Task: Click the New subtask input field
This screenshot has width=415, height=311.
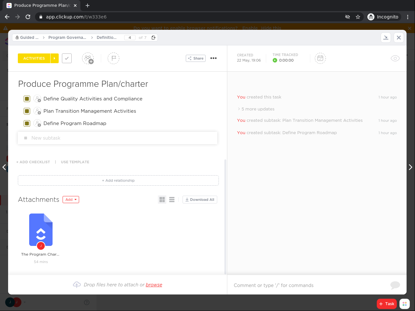Action: [x=117, y=138]
